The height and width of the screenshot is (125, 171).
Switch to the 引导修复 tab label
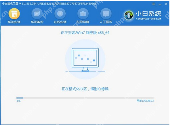point(83,22)
